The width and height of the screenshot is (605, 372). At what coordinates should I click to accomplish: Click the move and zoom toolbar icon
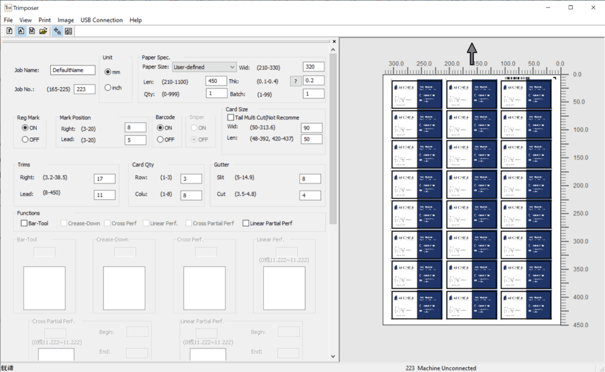57,31
